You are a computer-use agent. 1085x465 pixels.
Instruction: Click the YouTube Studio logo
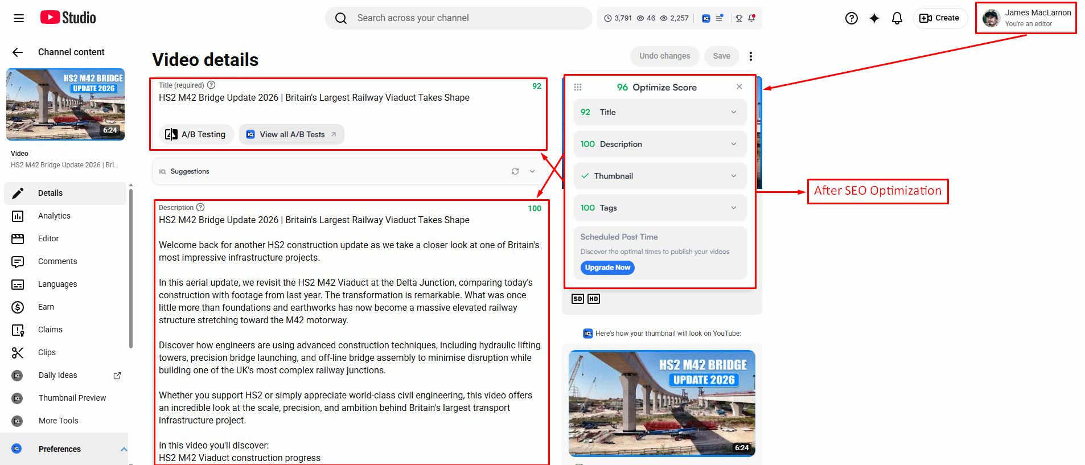click(x=68, y=18)
